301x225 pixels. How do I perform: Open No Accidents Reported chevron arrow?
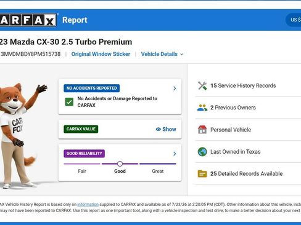click(175, 89)
